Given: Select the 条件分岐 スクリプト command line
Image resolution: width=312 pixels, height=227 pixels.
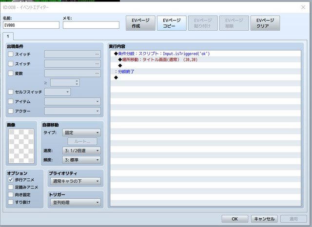Looking at the screenshot, I should pos(206,54).
